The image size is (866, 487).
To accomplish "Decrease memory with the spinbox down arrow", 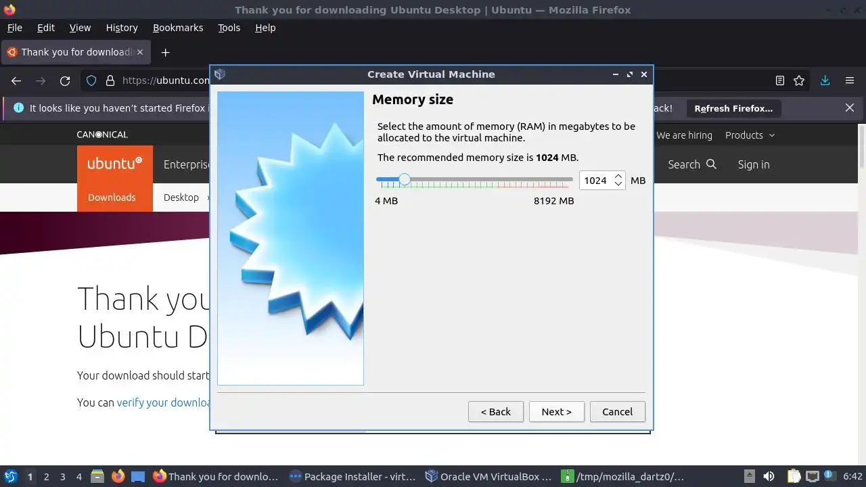I will pos(618,185).
